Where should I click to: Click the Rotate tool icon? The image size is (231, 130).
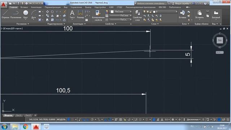click(52, 12)
